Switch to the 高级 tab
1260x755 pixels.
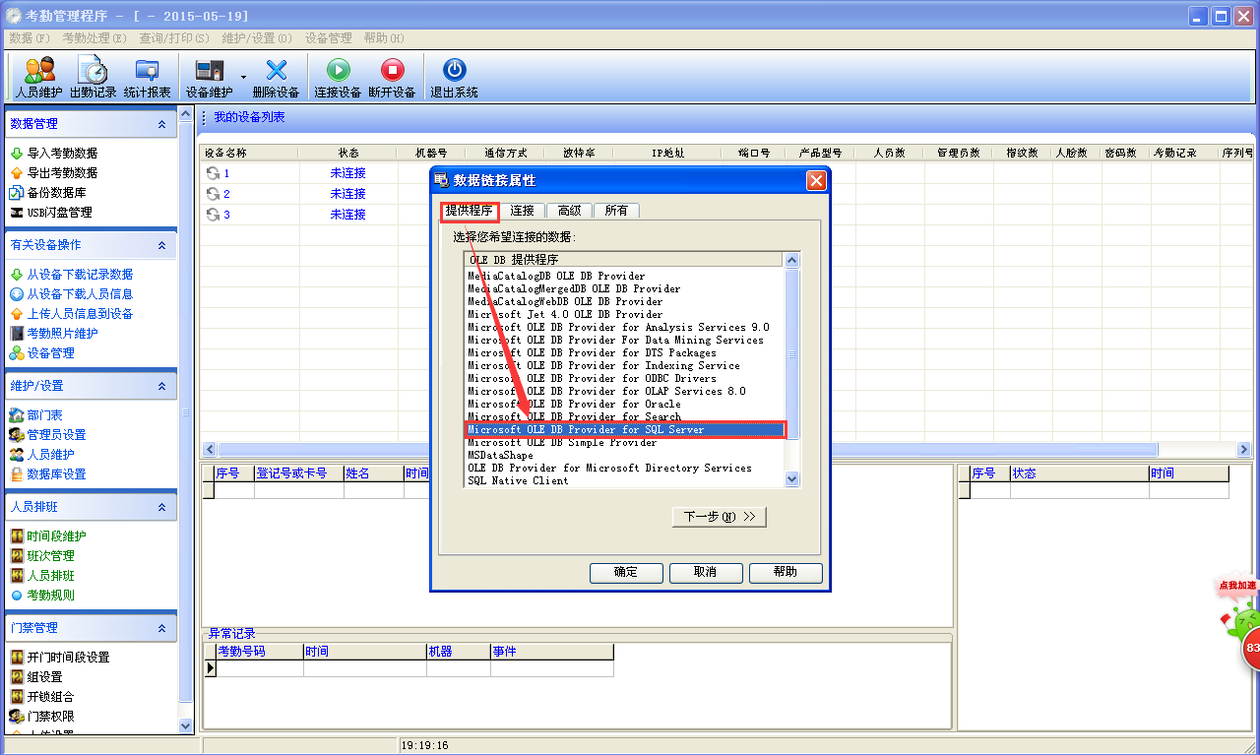(x=569, y=211)
